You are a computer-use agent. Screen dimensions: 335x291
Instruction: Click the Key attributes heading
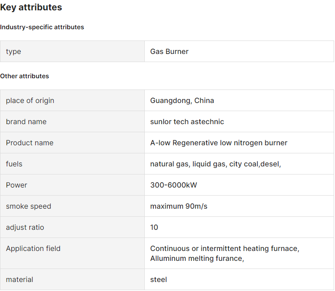click(31, 8)
